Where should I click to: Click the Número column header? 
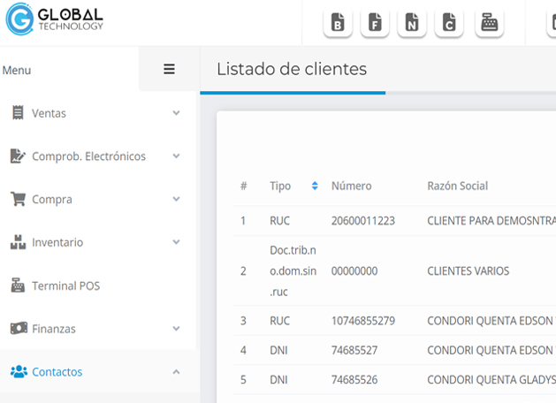pyautogui.click(x=352, y=186)
